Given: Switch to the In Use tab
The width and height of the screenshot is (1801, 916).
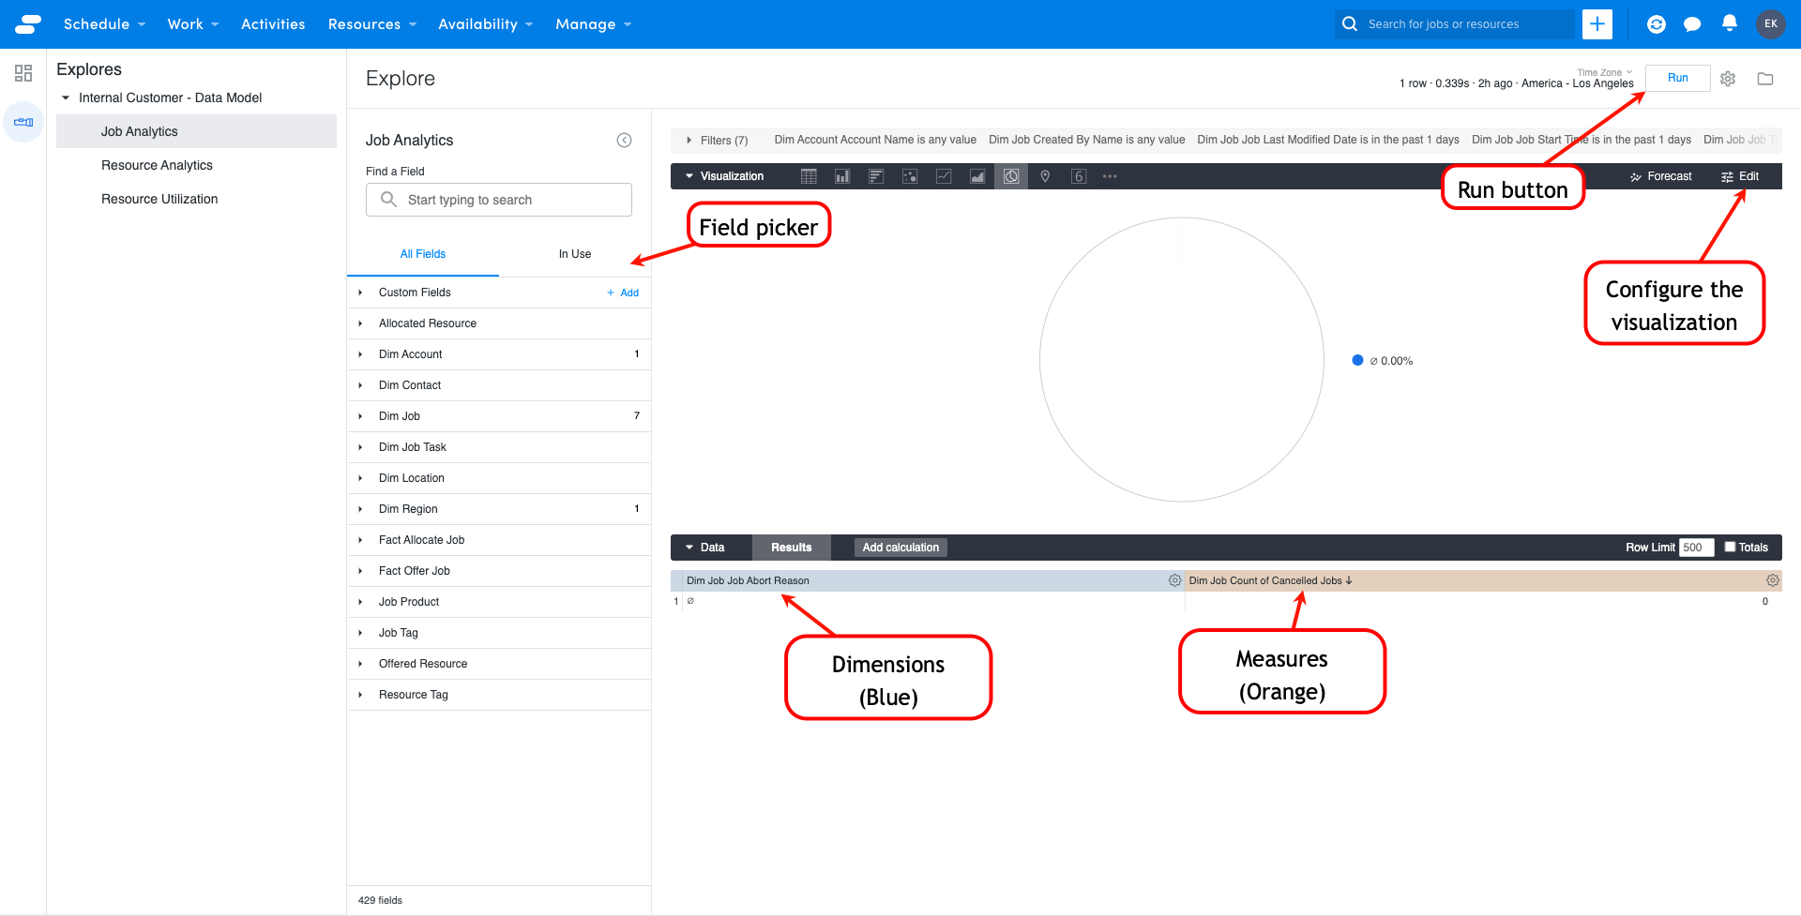Looking at the screenshot, I should pos(575,254).
